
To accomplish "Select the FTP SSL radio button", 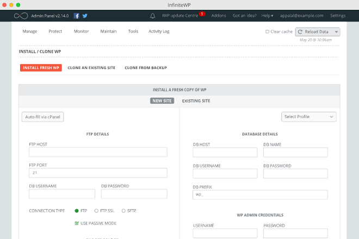I will [x=96, y=211].
